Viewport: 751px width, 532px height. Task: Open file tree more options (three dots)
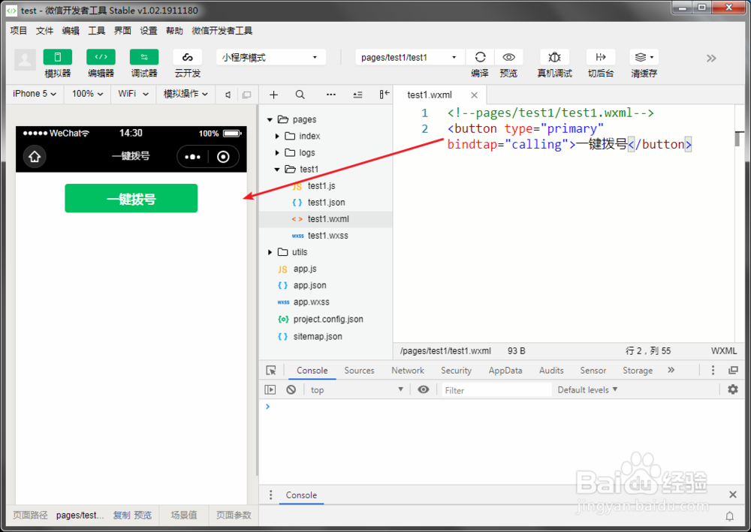(331, 95)
